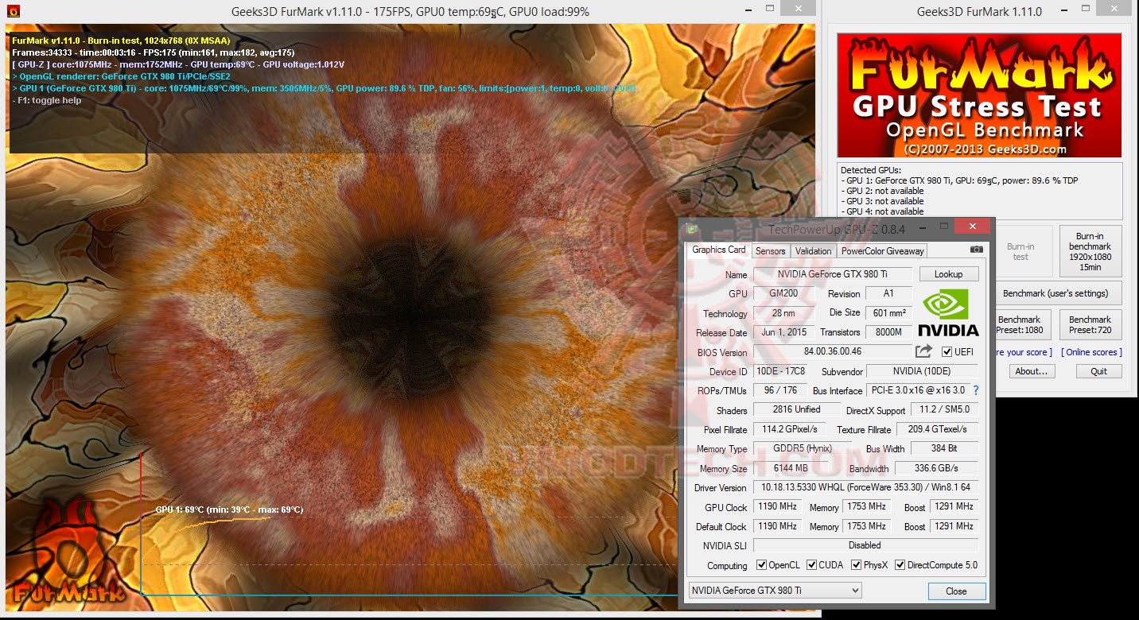Click the Bus Interface question mark icon
Viewport: 1139px width, 620px height.
pyautogui.click(x=976, y=390)
